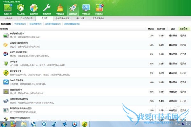191x127 pixels.
Task: Click the 360云盘迷你版 cloud icon
Action: click(6, 82)
